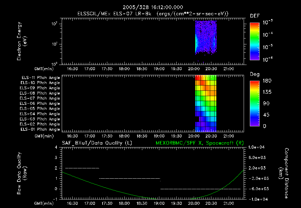Viewport: 301px width, 208px height.
Task: Click the ELS-04 Pitch Angle row label
Action: (x=40, y=114)
